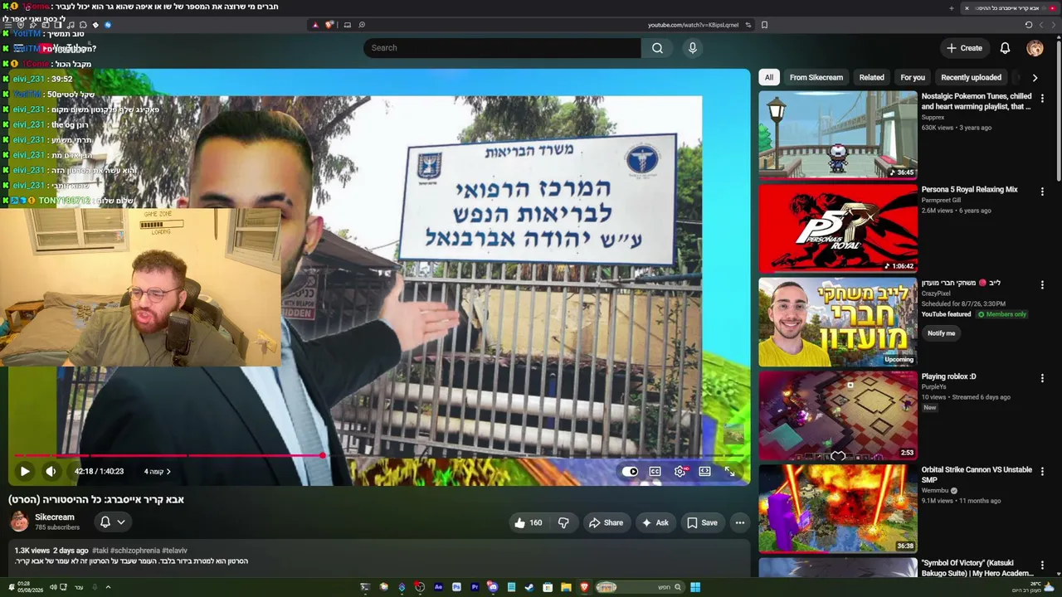Select the For you chip
Screen dimensions: 1062x597
tap(913, 77)
